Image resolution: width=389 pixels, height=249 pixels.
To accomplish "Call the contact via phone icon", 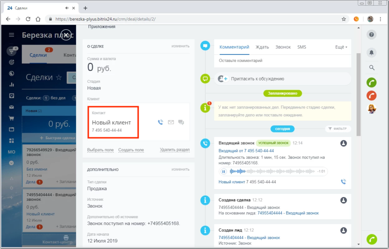I will (x=161, y=122).
